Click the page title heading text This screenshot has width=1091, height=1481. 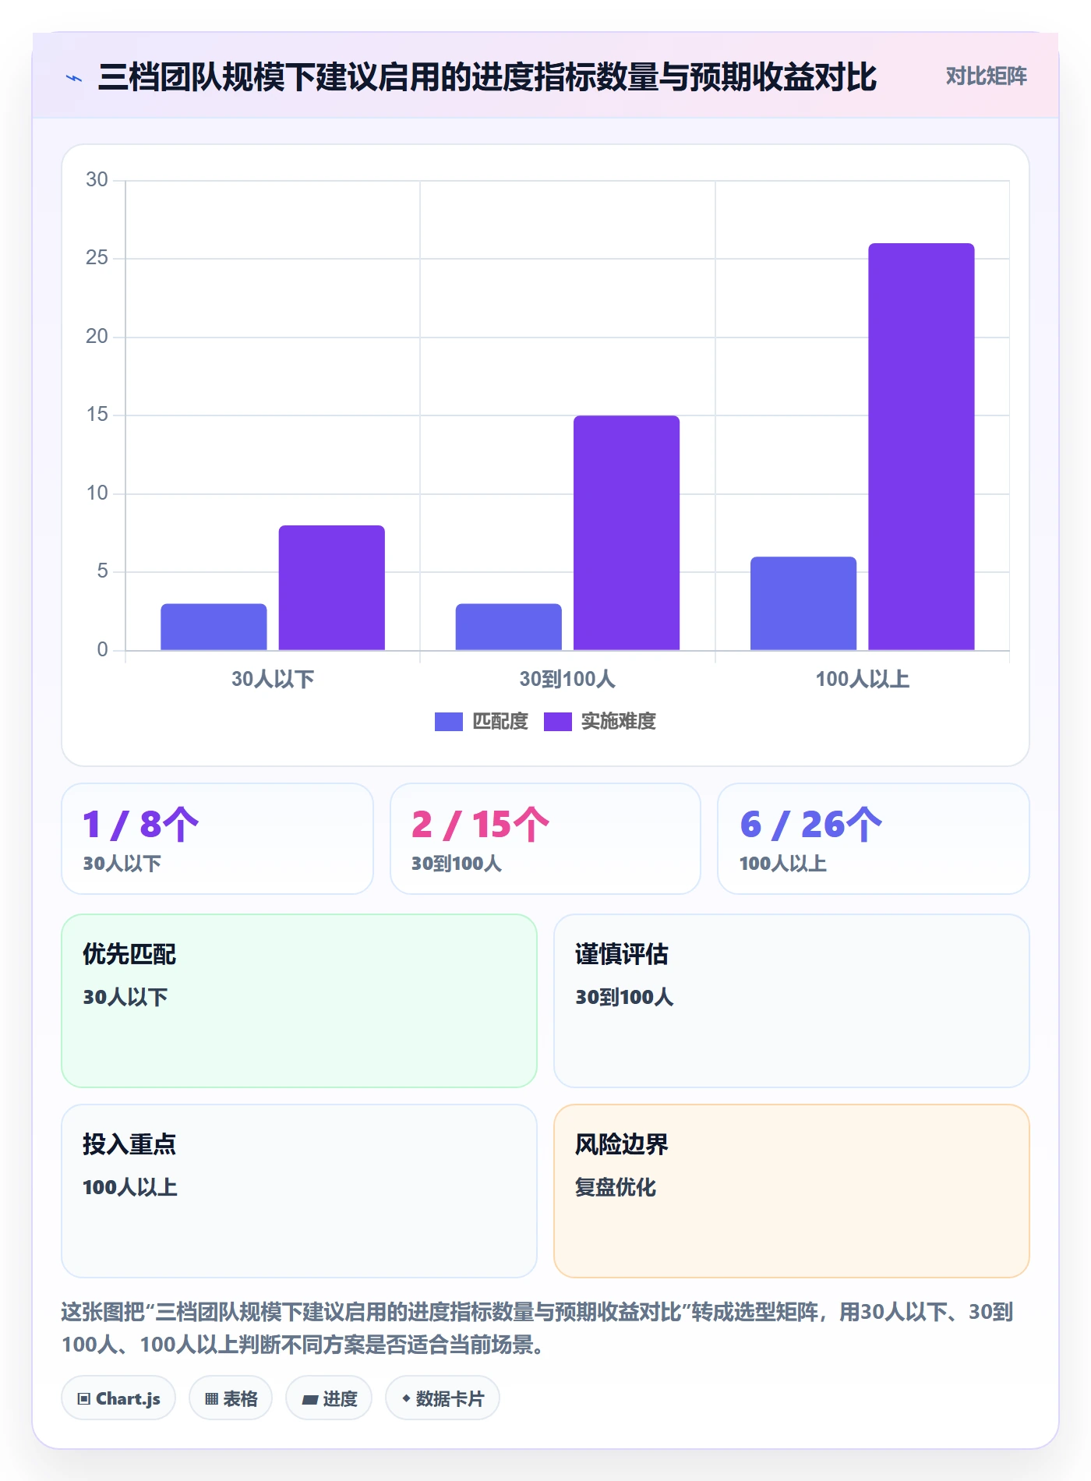[487, 77]
